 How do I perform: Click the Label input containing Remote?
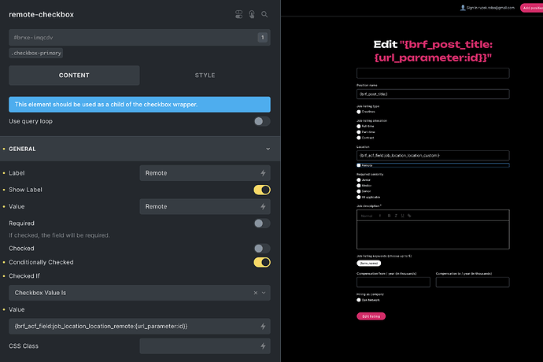point(205,173)
